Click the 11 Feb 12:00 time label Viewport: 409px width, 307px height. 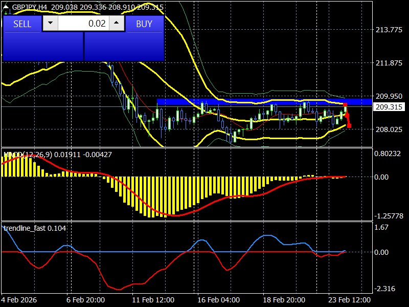tap(153, 300)
